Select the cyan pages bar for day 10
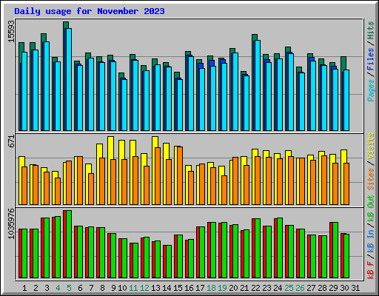This screenshot has height=296, width=379. click(x=124, y=105)
